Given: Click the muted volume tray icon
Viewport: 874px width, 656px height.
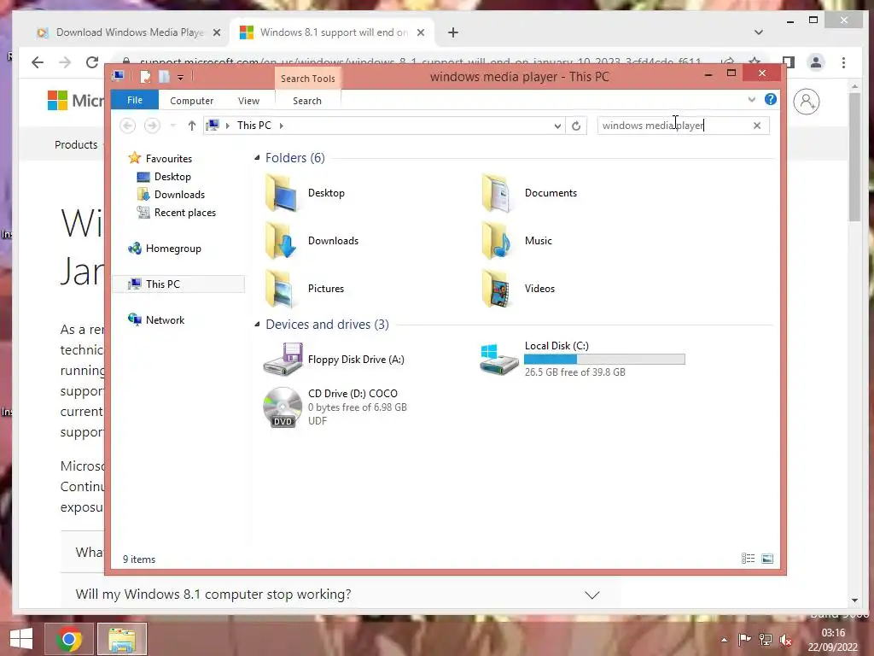Looking at the screenshot, I should coord(786,640).
